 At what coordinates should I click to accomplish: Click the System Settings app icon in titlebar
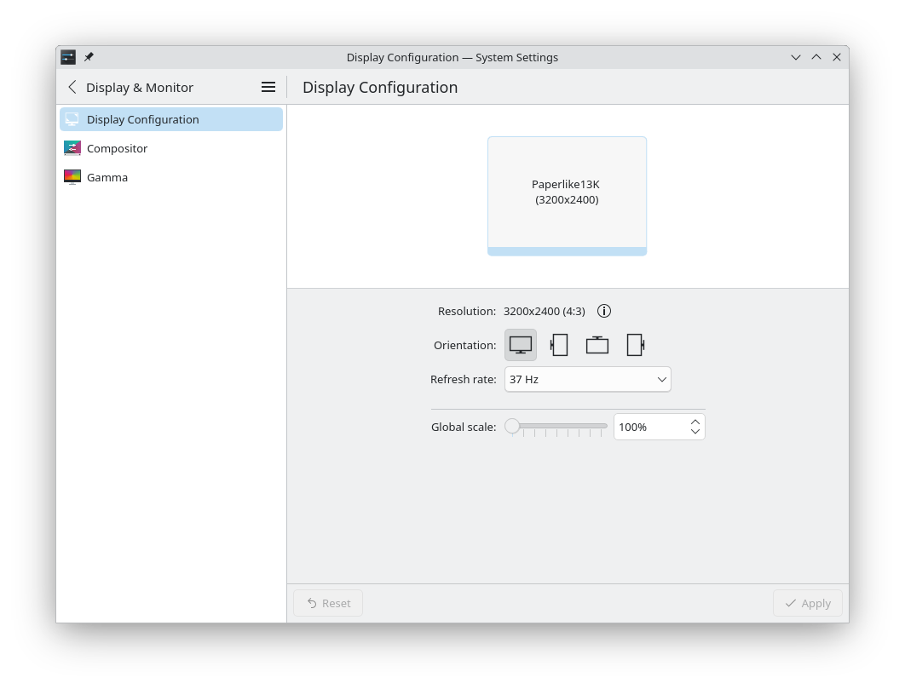(68, 57)
